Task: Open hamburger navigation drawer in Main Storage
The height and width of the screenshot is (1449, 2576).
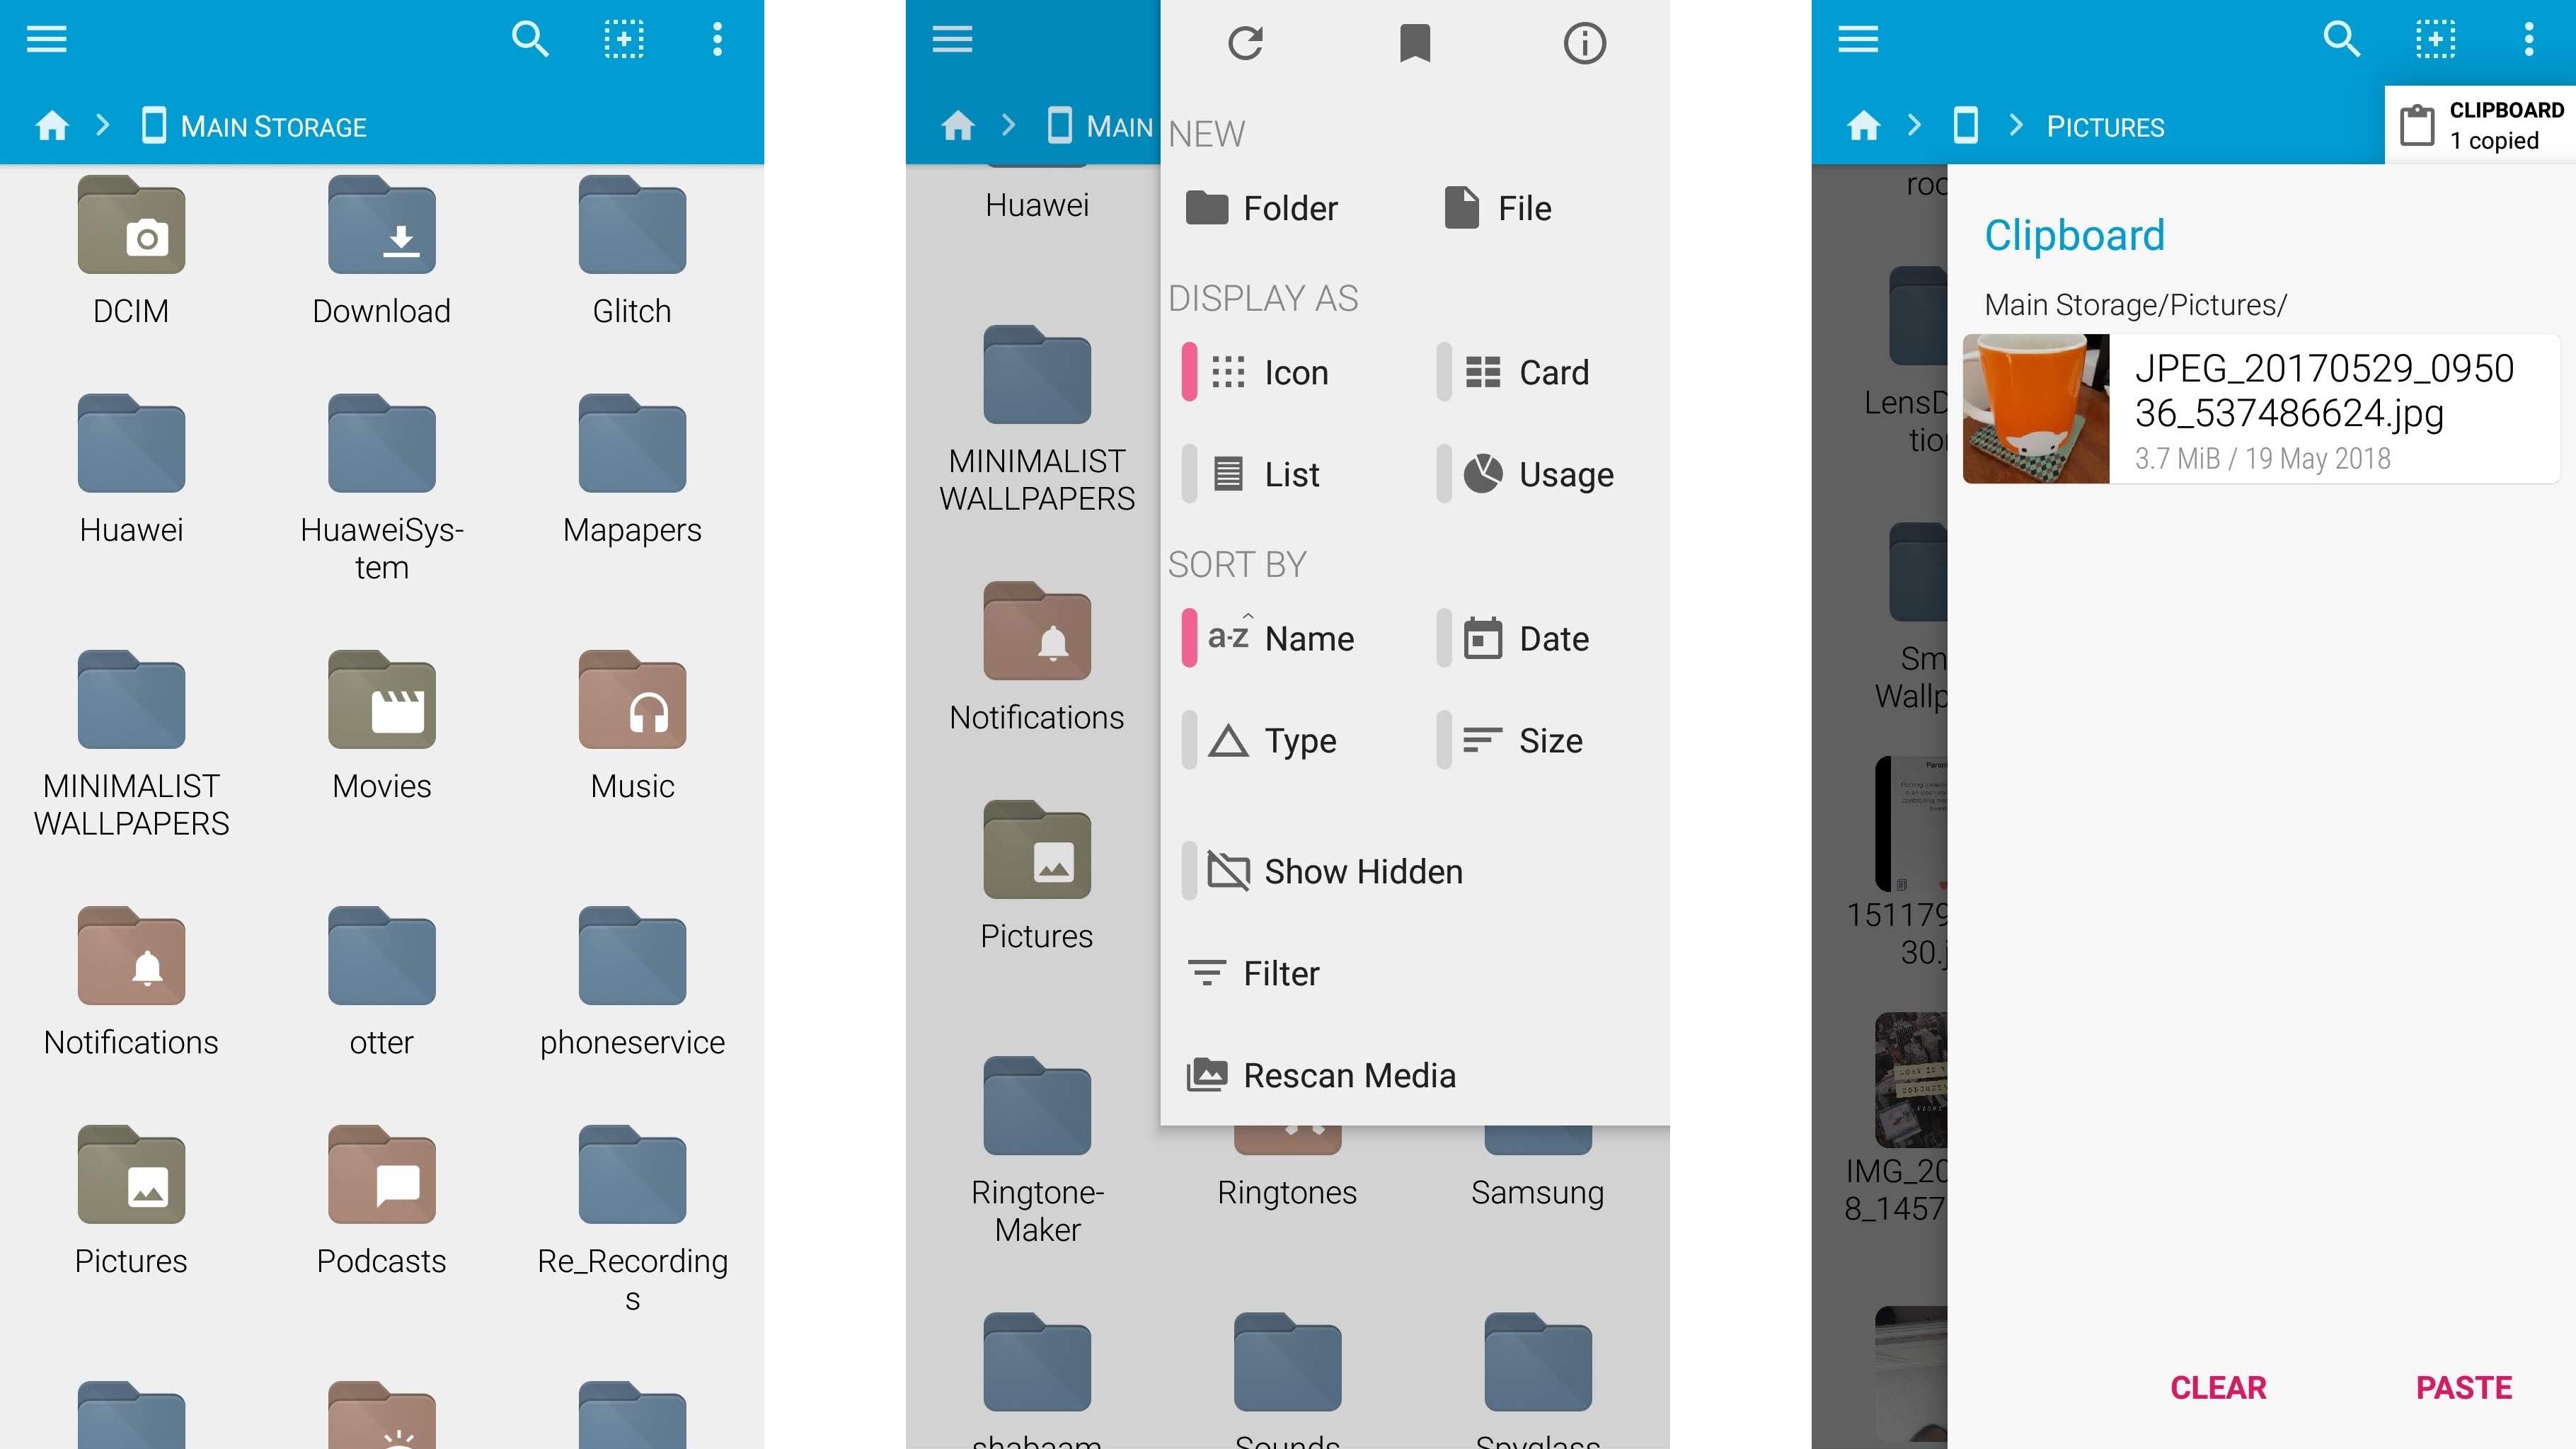Action: point(47,39)
